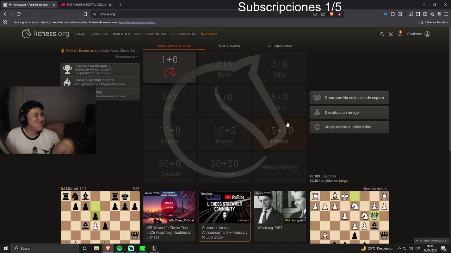
Task: Open Winnipeg 1967 blog post
Action: coord(280,216)
